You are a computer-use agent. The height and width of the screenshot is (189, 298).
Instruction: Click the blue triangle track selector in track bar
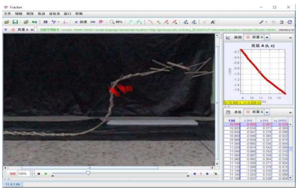point(6,30)
